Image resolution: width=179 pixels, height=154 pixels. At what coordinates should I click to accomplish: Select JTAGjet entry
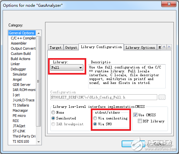click(x=19, y=126)
